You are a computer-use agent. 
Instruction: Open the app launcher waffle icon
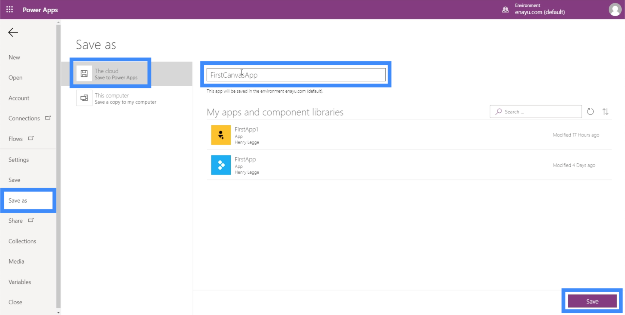[10, 10]
